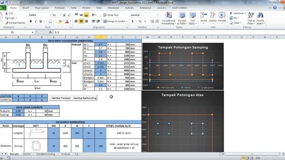The image size is (285, 160).
Task: Open the General number format dropdown
Action: (x=157, y=15)
